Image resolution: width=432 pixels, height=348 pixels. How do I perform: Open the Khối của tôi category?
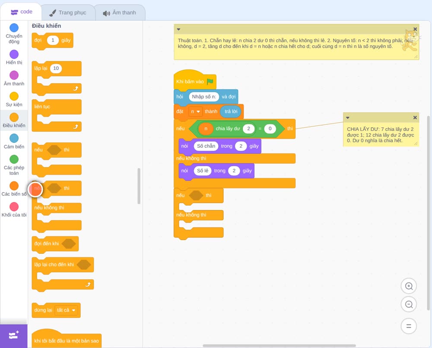[x=14, y=209]
